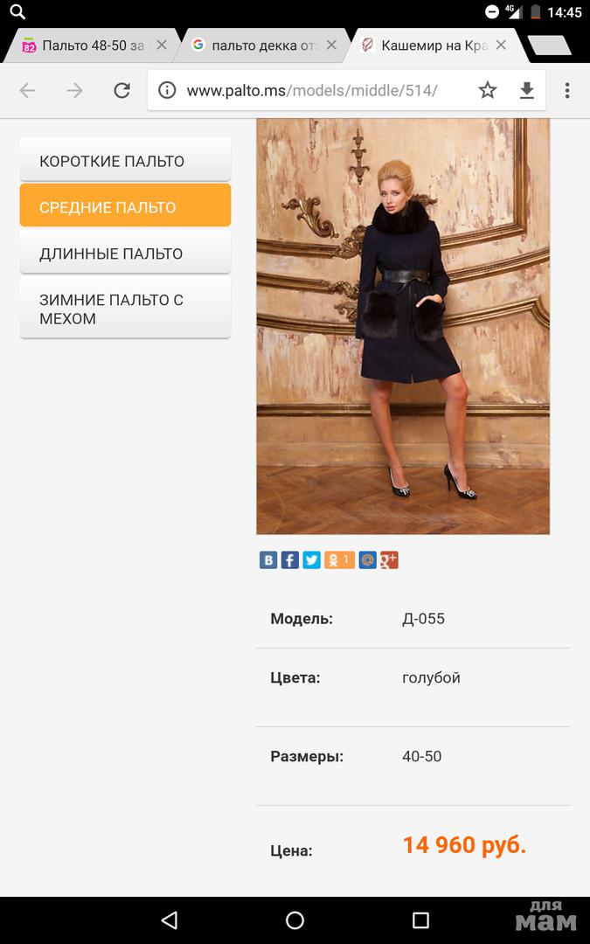Share the coat on Google Plus
Image resolution: width=590 pixels, height=944 pixels.
point(389,560)
